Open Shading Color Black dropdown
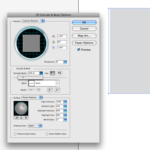This screenshot has height=150, width=150. click(x=35, y=126)
